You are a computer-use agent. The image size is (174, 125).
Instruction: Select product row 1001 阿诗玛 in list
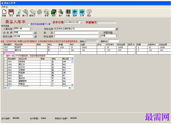click(x=38, y=62)
